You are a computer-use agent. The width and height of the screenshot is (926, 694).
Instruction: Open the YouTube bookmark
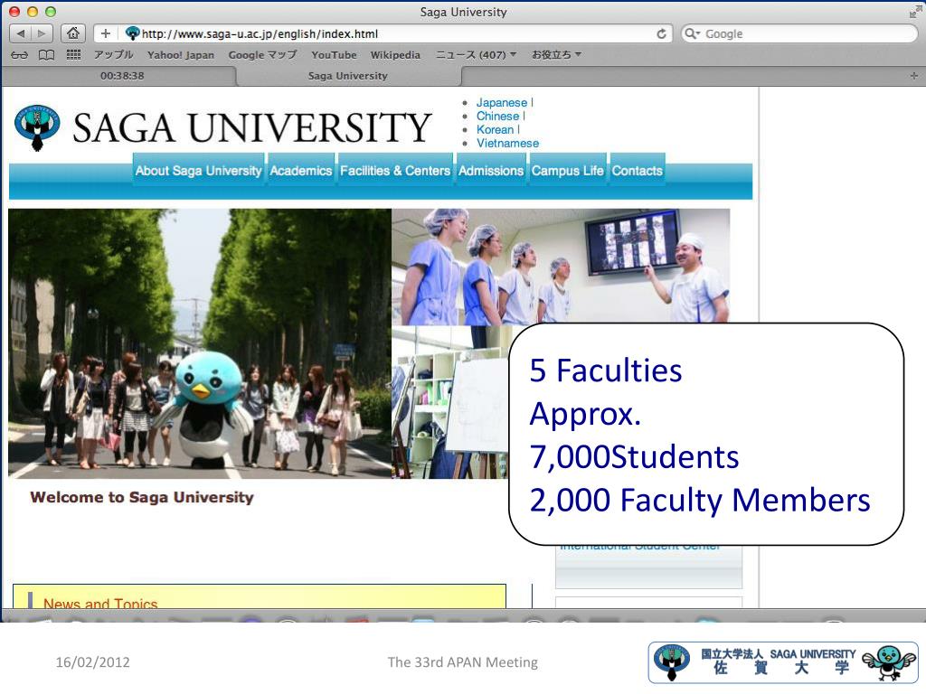point(334,55)
